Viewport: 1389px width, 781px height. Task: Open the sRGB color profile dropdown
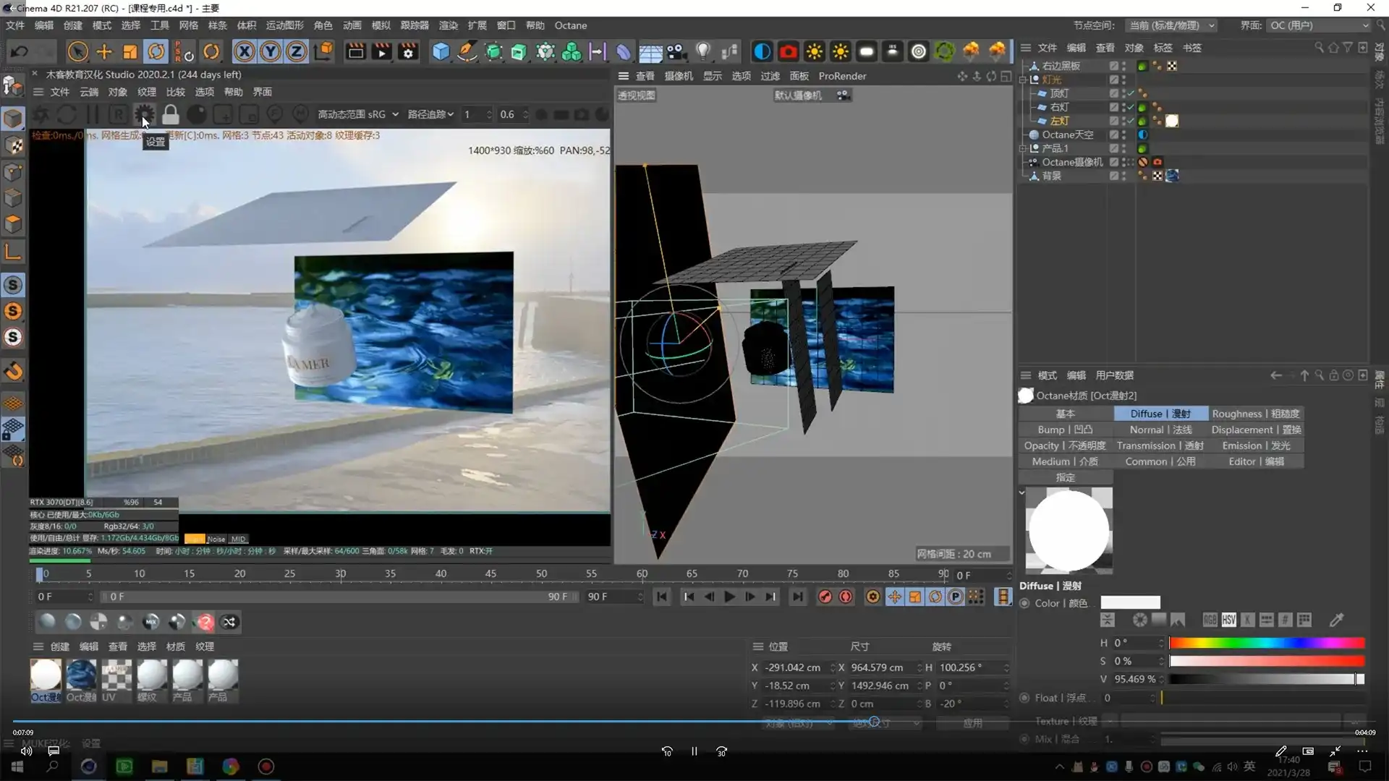[x=395, y=114]
